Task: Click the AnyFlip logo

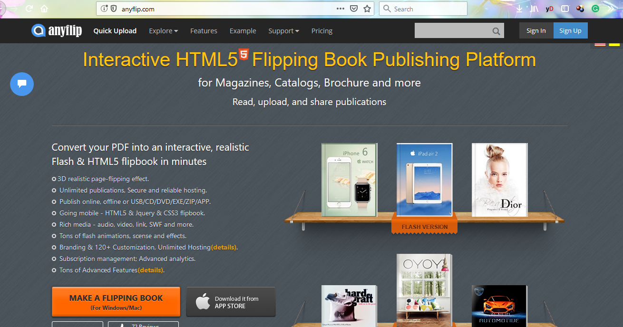Action: (x=57, y=31)
